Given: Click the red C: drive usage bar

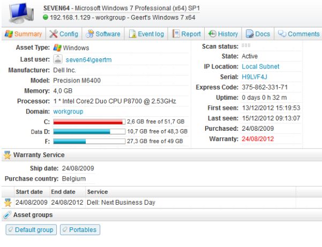Looking at the screenshot, I should pyautogui.click(x=89, y=122).
